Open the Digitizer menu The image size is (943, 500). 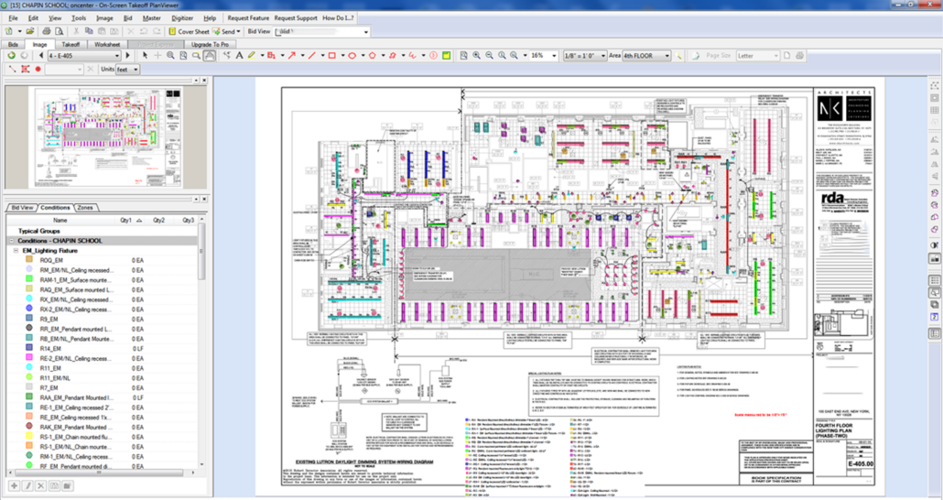181,17
